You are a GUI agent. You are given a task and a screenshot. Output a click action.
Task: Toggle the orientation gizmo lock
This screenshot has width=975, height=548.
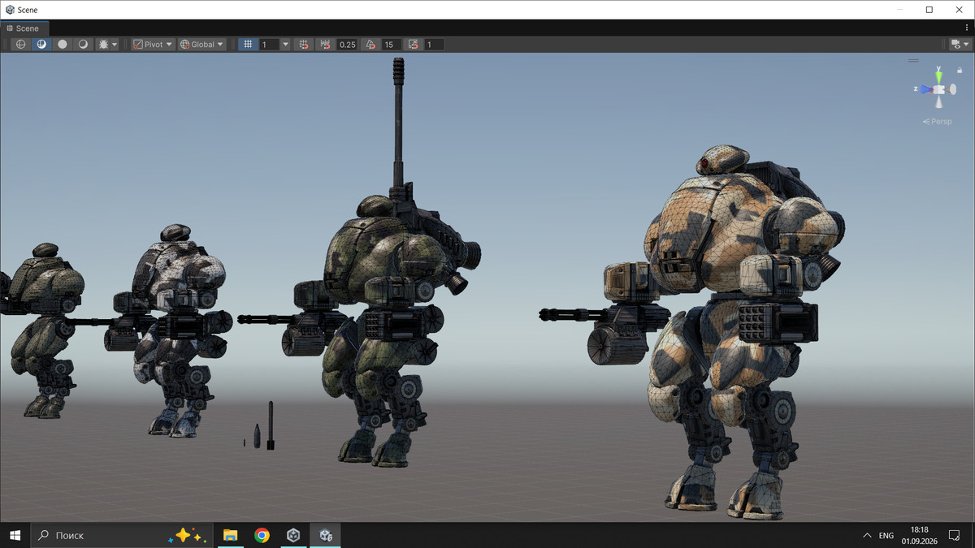click(x=960, y=71)
